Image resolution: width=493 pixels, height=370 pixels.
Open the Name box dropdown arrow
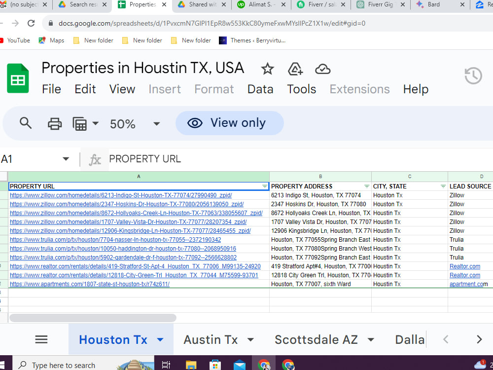66,159
